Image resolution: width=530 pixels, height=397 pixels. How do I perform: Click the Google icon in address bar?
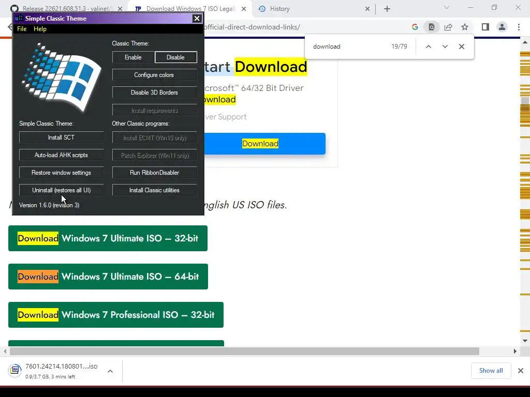point(415,27)
